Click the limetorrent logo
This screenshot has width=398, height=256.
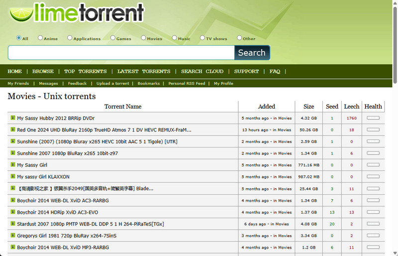[77, 12]
